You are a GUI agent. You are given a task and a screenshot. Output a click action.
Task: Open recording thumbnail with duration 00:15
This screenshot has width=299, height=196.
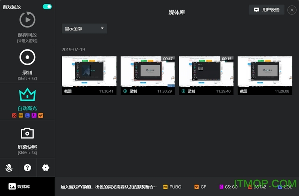coord(206,75)
